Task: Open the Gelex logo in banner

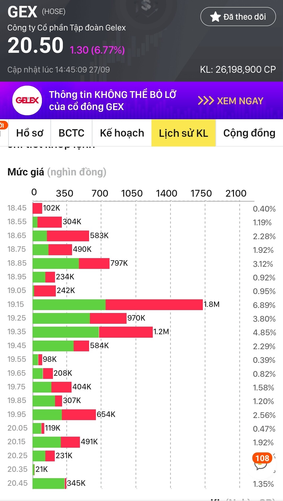Action: coord(27,100)
